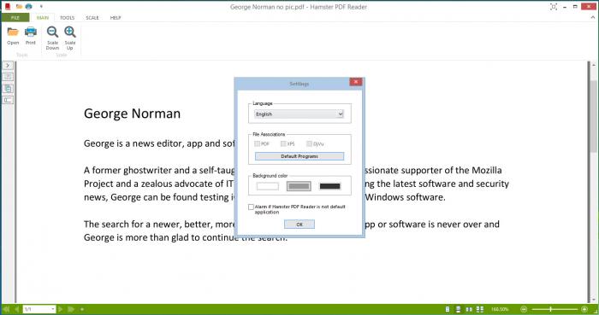Check the alarm if not default application box
Image resolution: width=599 pixels, height=315 pixels.
(x=251, y=207)
